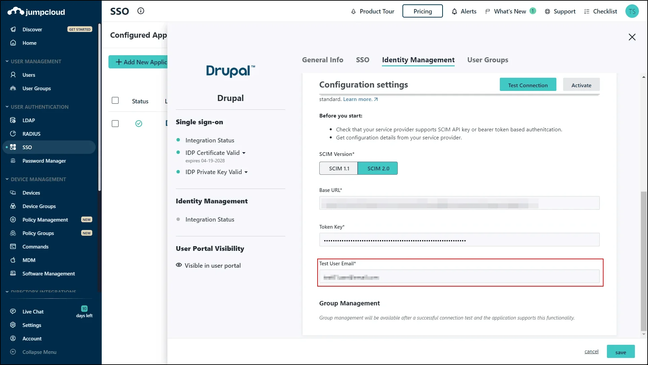Go to Home via house icon
The height and width of the screenshot is (365, 648).
[13, 43]
